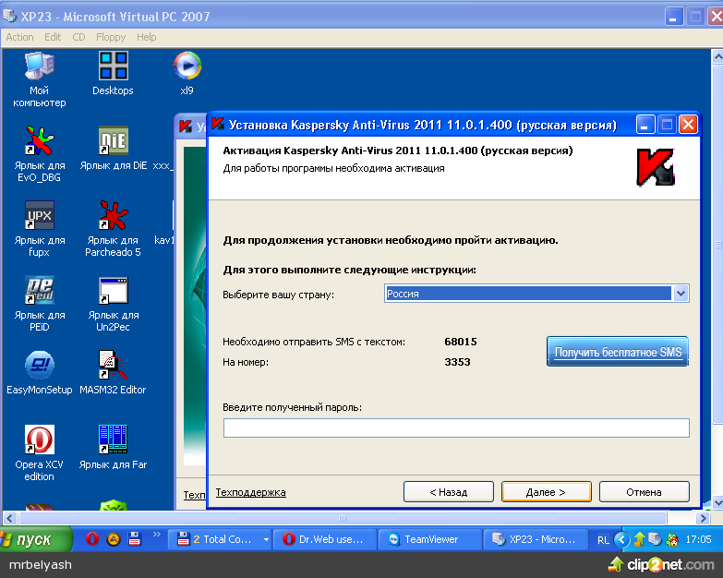Click the password input field

pos(456,427)
